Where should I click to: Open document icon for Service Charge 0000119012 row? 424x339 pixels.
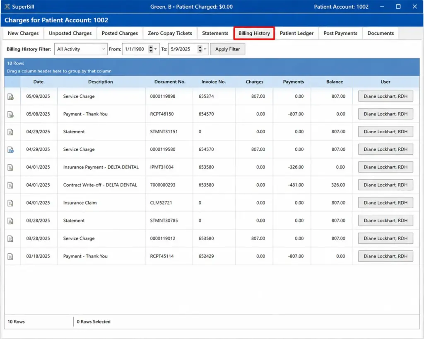(x=10, y=239)
